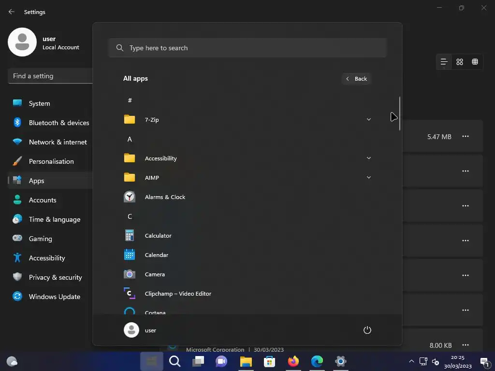Open Windows Update settings
The image size is (495, 371).
click(x=50, y=297)
